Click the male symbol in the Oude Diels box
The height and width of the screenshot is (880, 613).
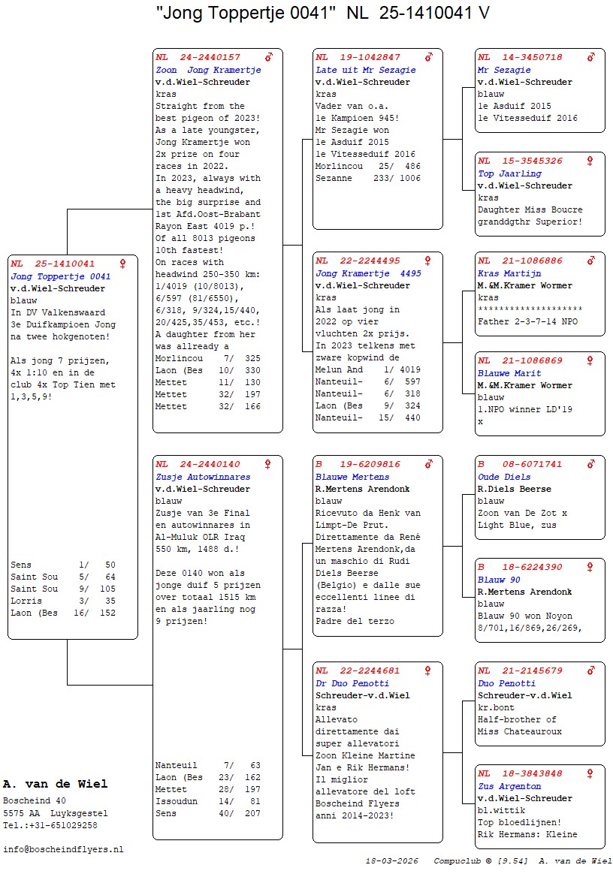[590, 464]
